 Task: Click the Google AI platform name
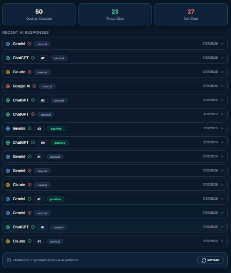tap(22, 86)
